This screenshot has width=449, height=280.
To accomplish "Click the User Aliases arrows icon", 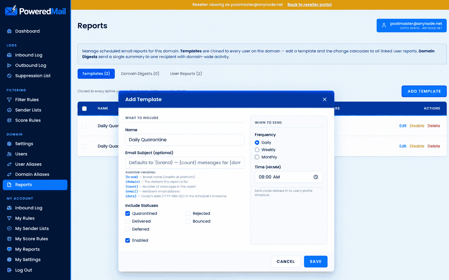I will tap(9, 164).
